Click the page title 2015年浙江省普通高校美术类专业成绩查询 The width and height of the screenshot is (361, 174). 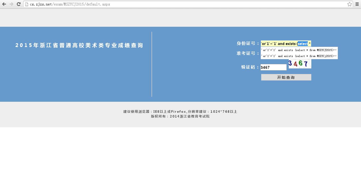point(79,45)
